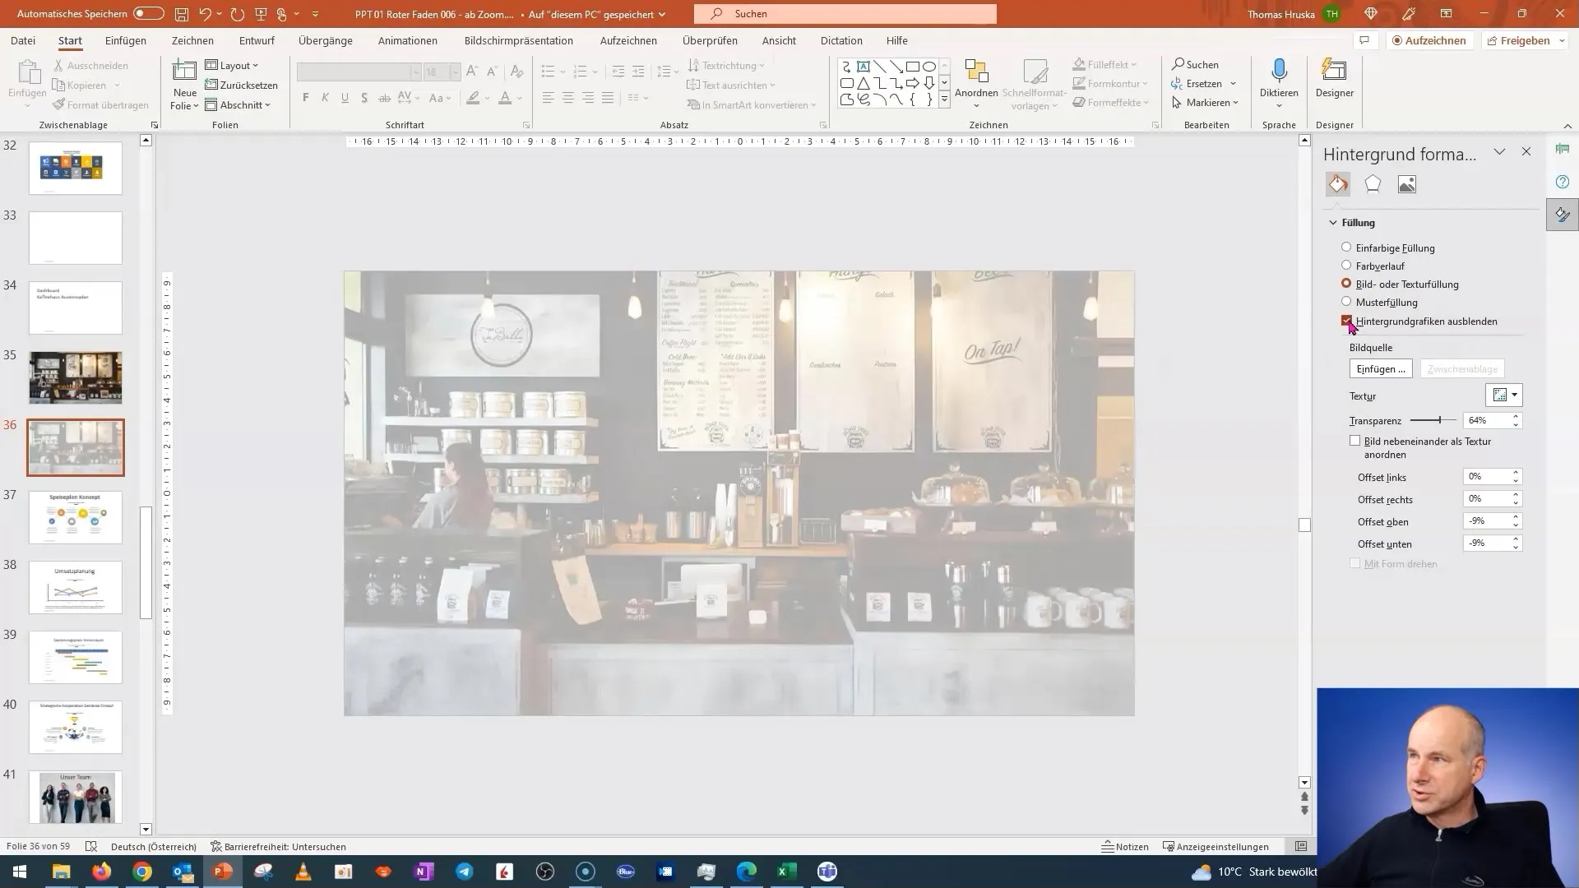Click PowerPoint taskbar icon
This screenshot has height=888, width=1579.
pos(224,872)
